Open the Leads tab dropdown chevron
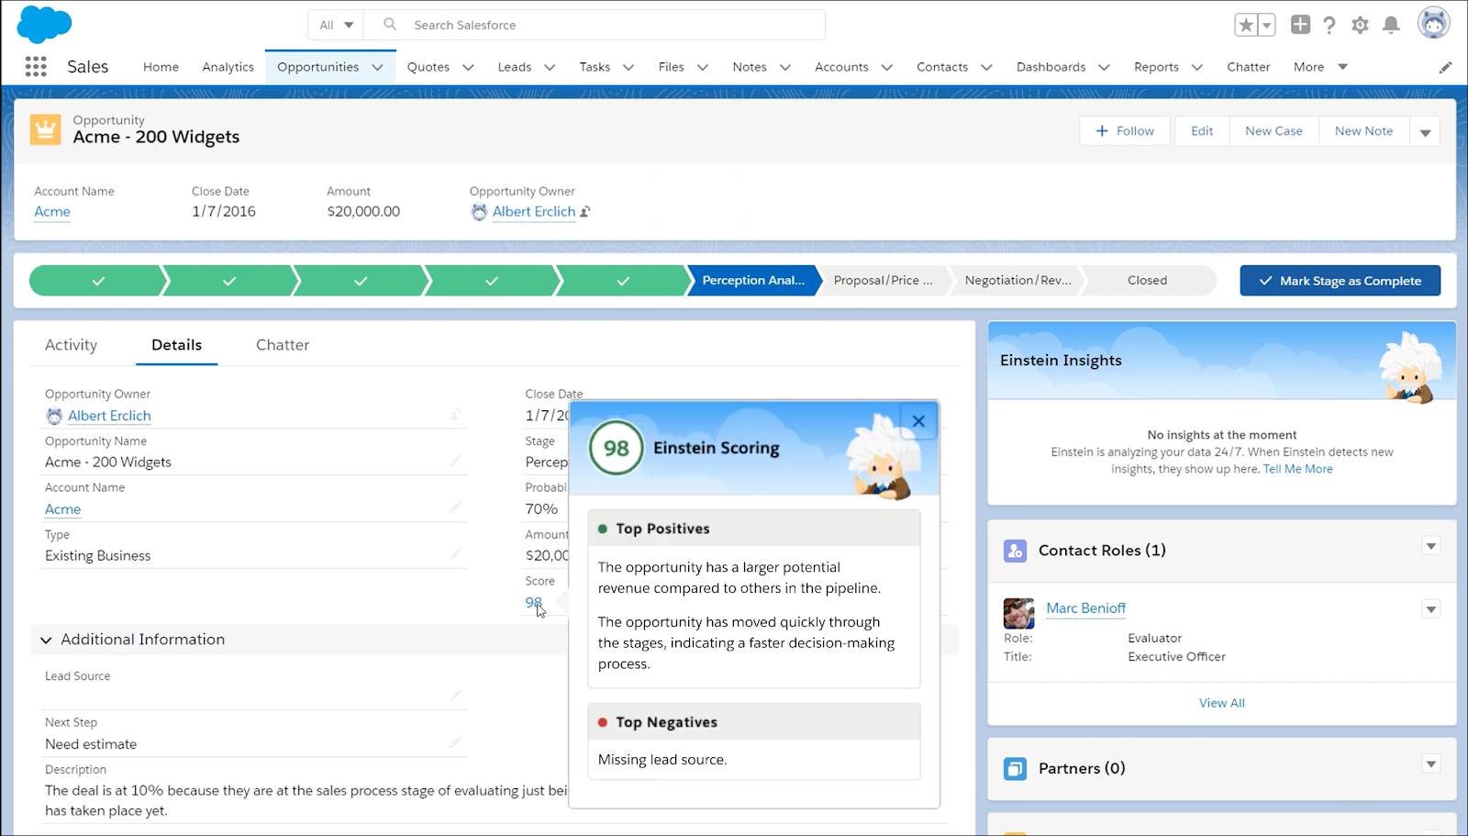 [x=550, y=67]
